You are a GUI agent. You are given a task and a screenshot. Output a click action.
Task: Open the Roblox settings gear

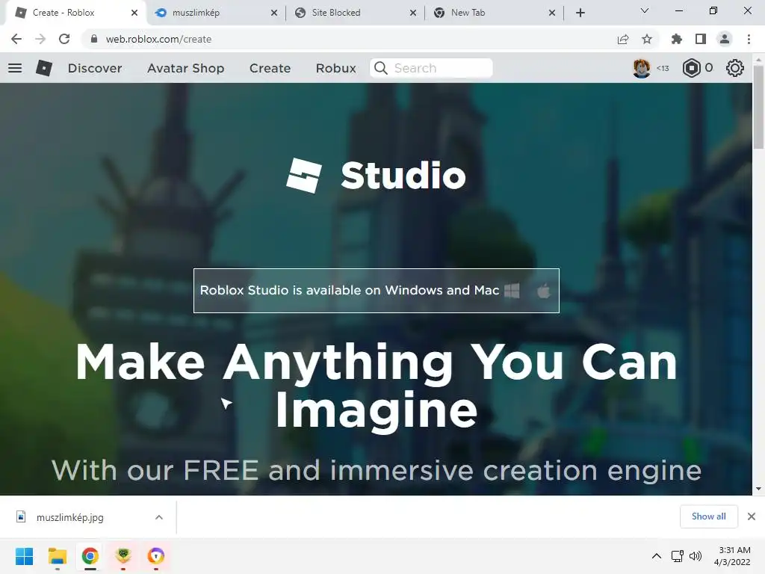pos(735,68)
